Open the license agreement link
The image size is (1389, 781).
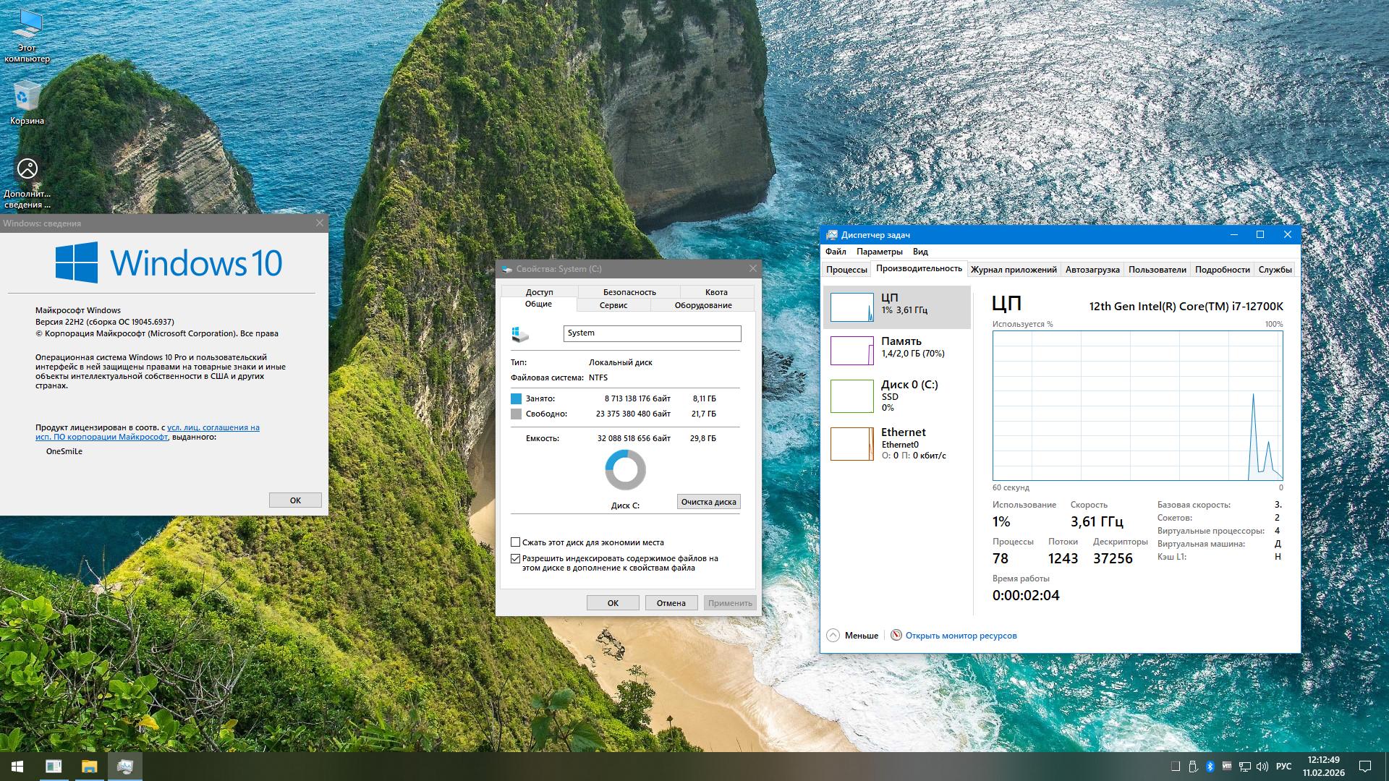[213, 427]
